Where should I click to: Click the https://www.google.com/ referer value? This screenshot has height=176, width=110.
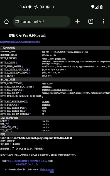[54, 59]
